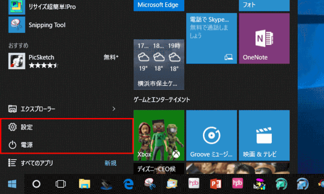324x194 pixels.
Task: Click the おすすめ section heading
Action: click(18, 45)
